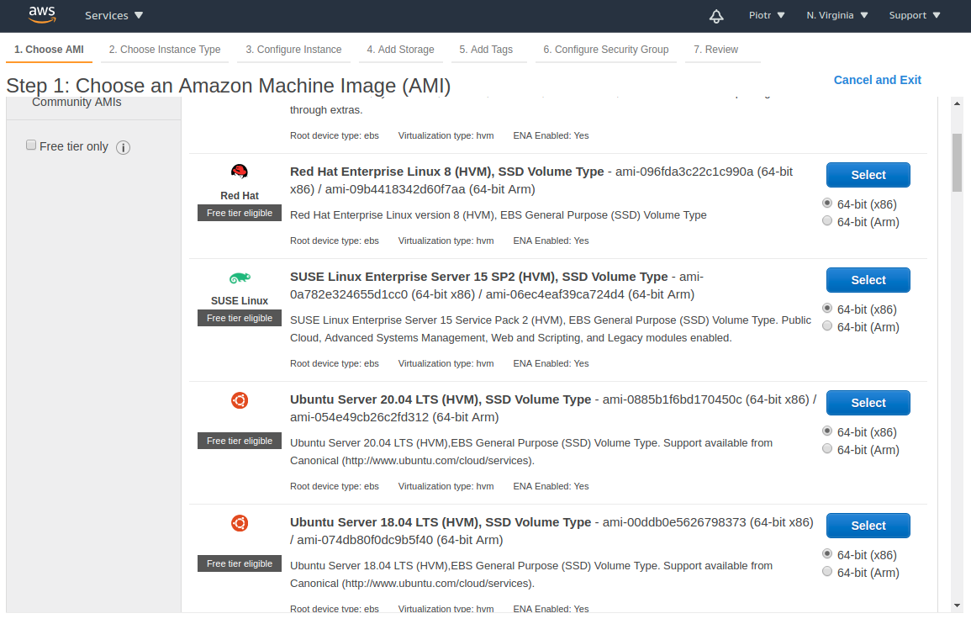
Task: Click the SUSE Linux chameleon logo
Action: tap(240, 278)
